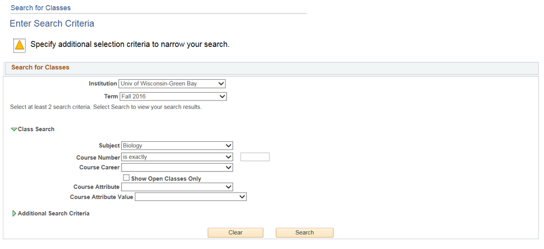The image size is (544, 249).
Task: Click the Additional Search Criteria label
Action: (x=54, y=214)
